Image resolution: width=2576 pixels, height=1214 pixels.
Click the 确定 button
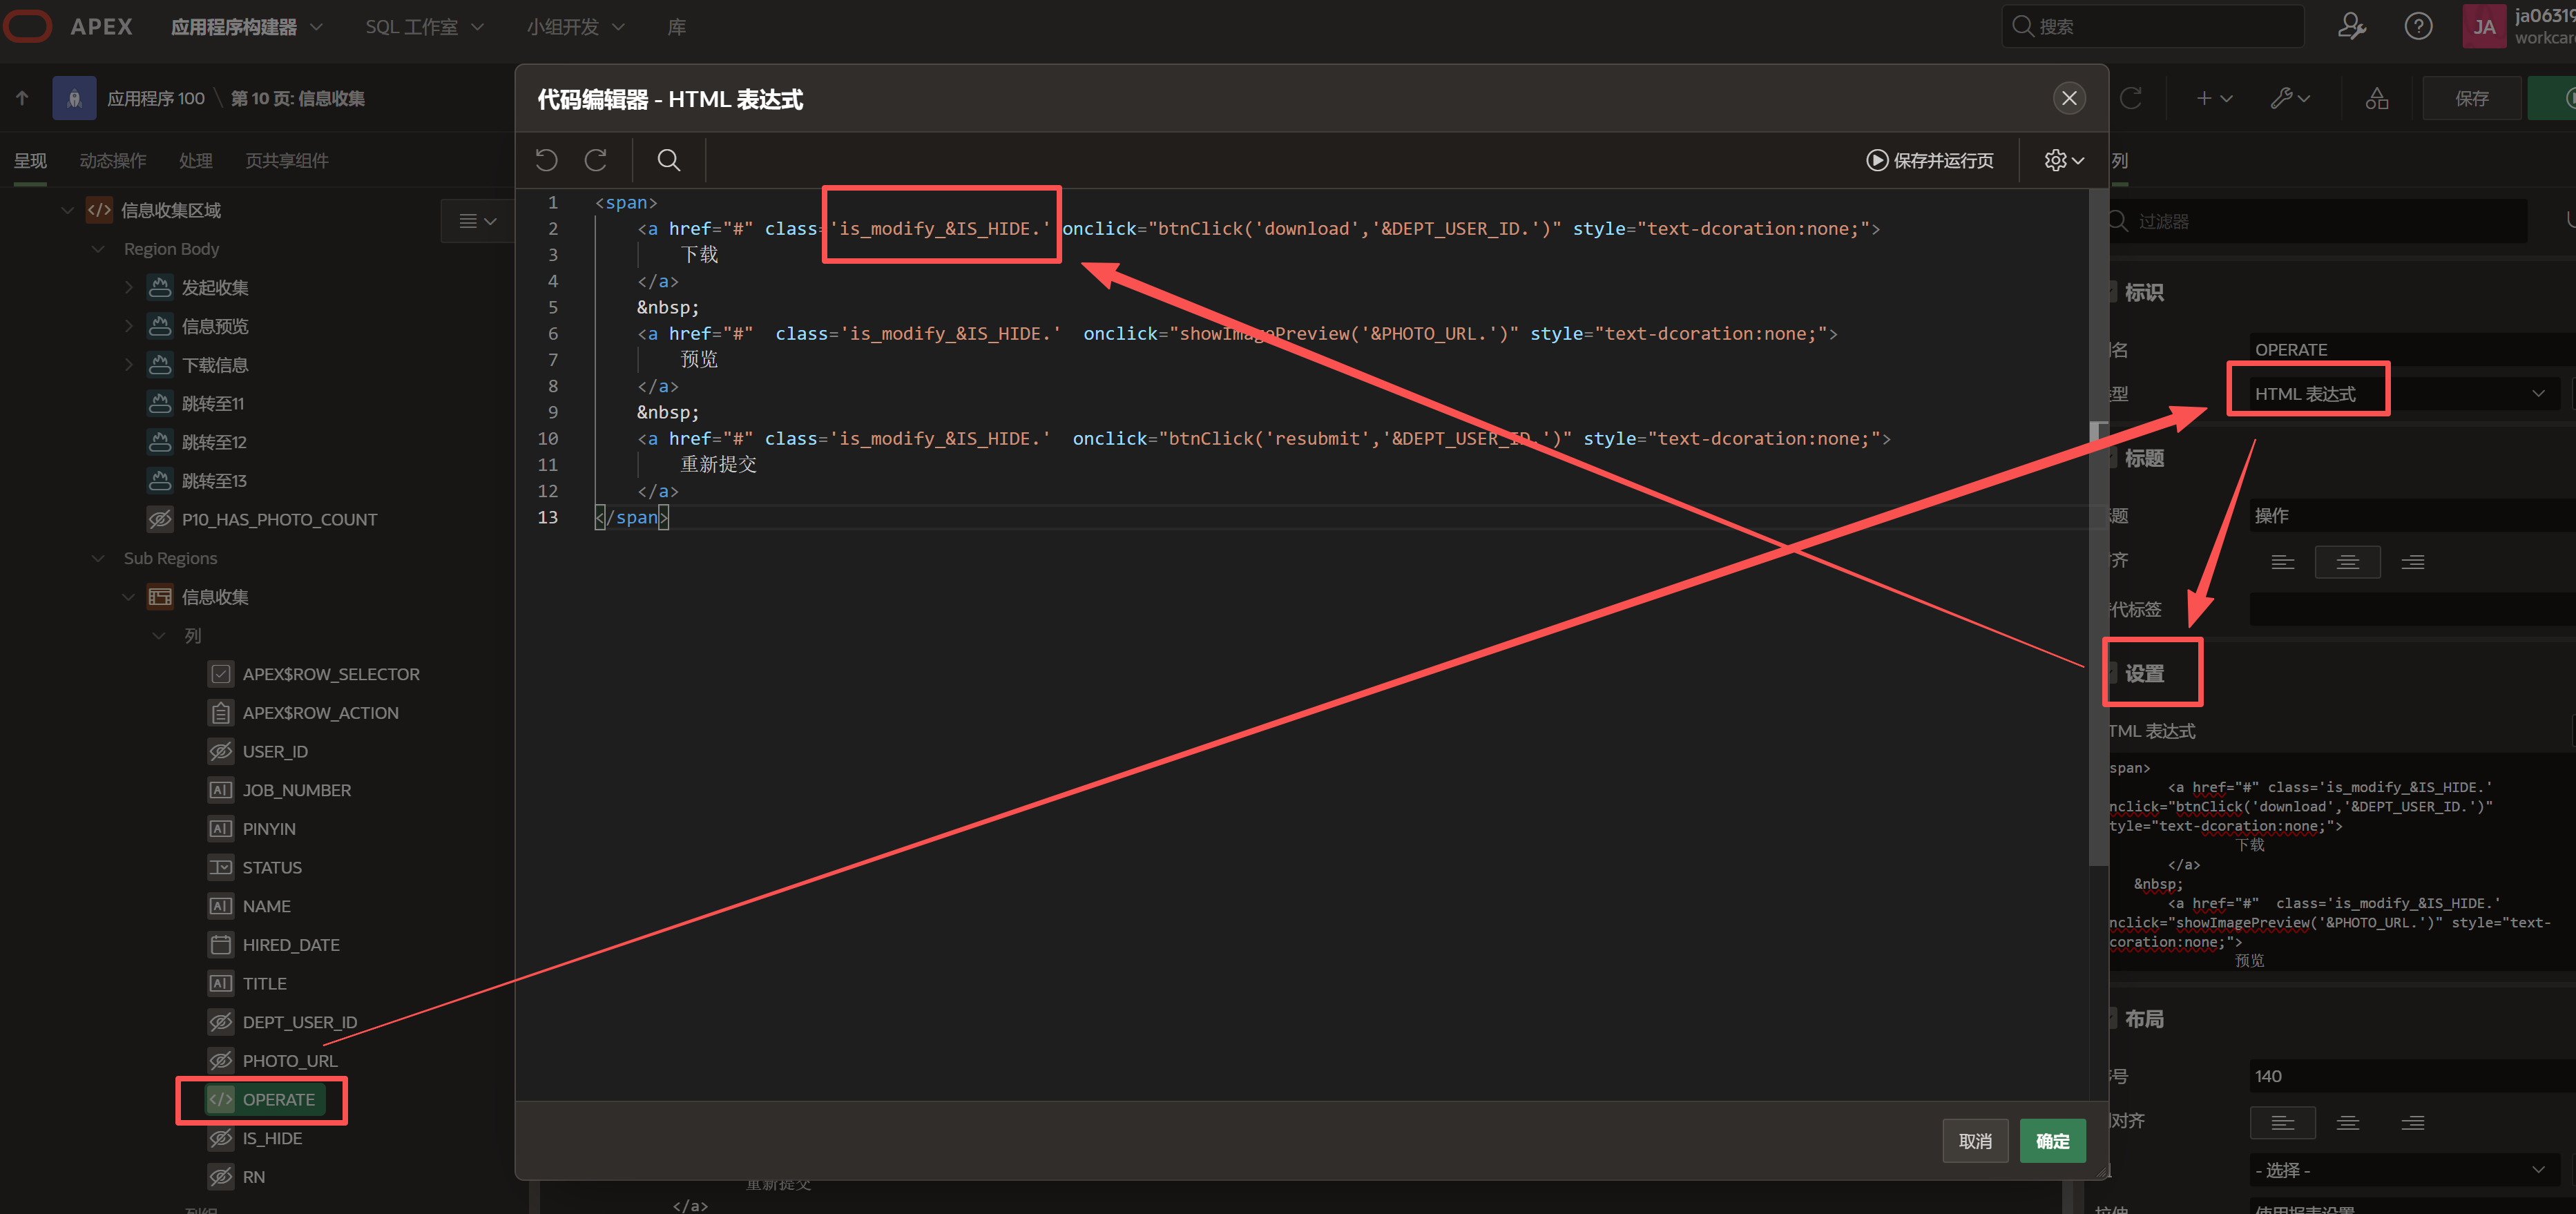tap(2052, 1140)
